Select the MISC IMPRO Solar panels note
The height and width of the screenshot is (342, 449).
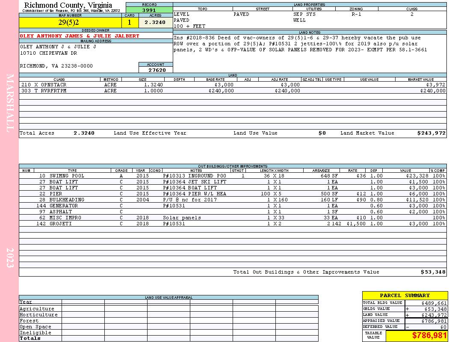click(x=182, y=218)
